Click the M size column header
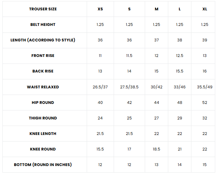This screenshot has height=175, width=218. (157, 9)
